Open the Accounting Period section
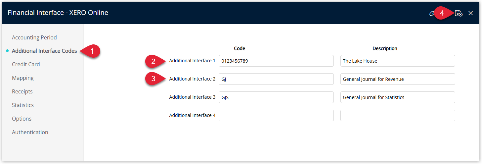The width and height of the screenshot is (482, 164). pos(34,37)
